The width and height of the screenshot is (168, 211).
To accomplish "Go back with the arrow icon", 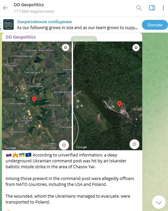I will [x=6, y=8].
